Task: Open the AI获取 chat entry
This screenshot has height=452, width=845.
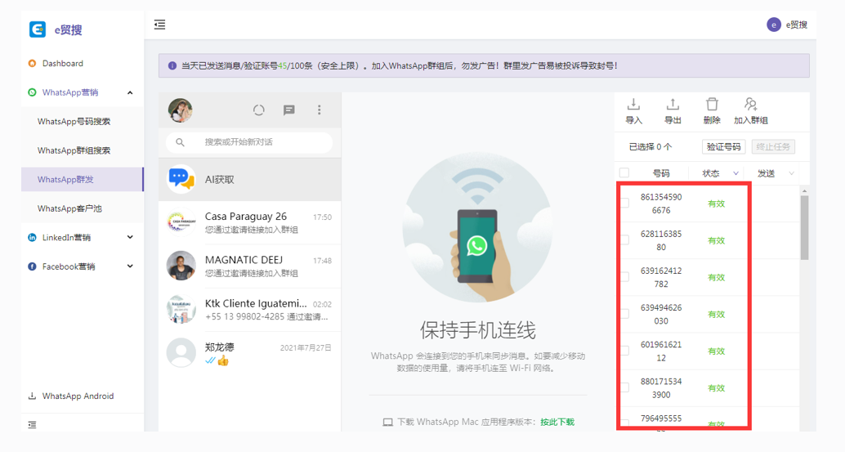Action: tap(250, 180)
